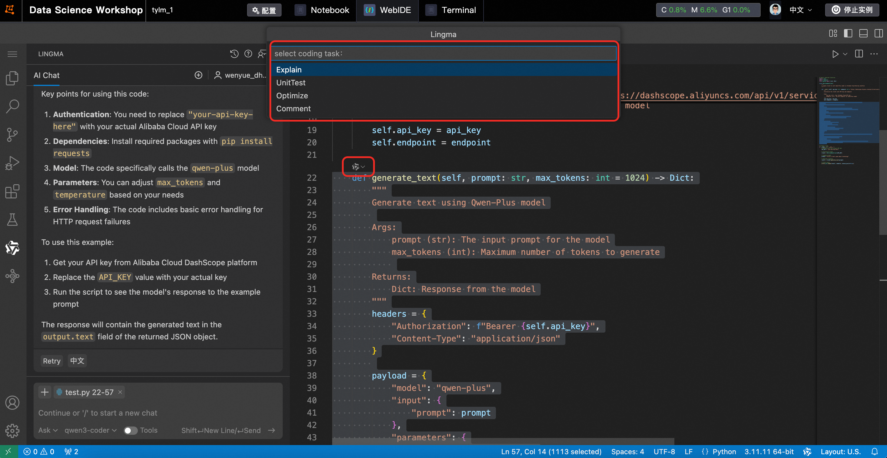Open the Testing flask icon
887x458 pixels.
(x=12, y=220)
